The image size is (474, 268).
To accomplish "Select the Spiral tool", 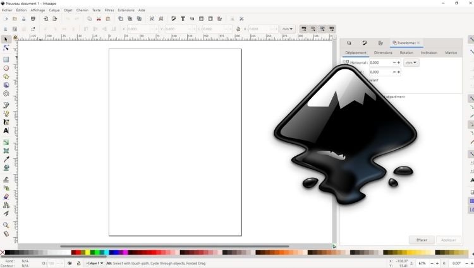I will pyautogui.click(x=6, y=93).
